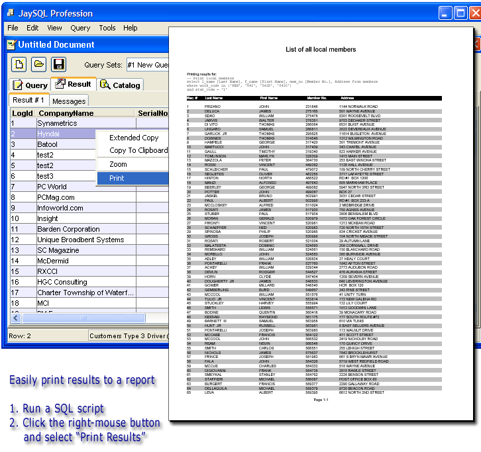Click the Open folder toolbar icon

38,64
